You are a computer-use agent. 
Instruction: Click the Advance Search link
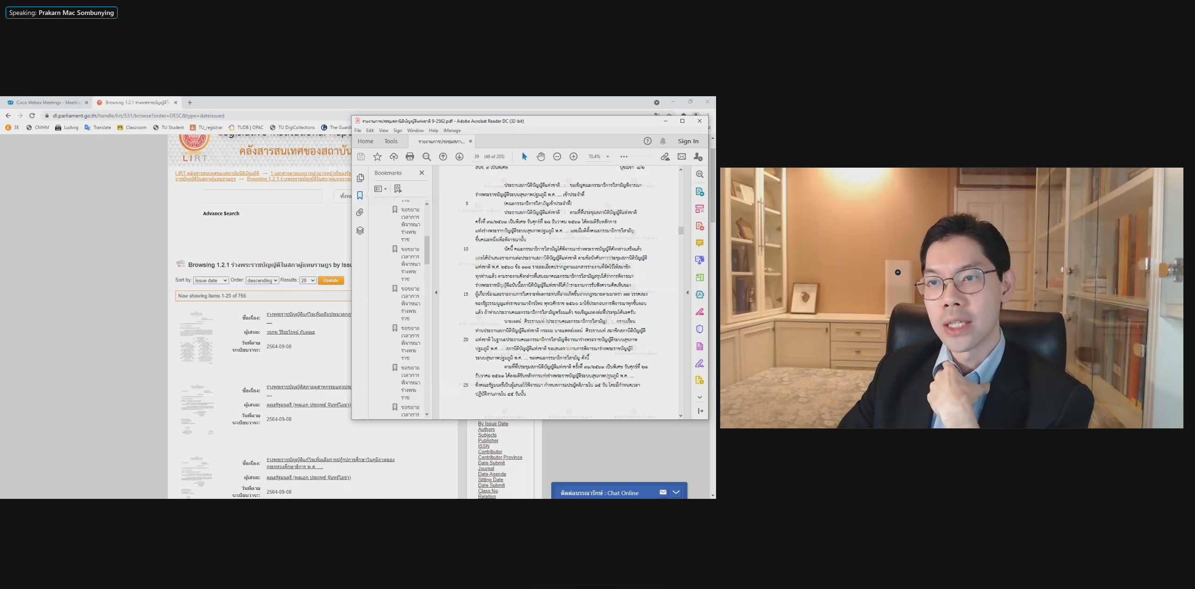click(221, 213)
